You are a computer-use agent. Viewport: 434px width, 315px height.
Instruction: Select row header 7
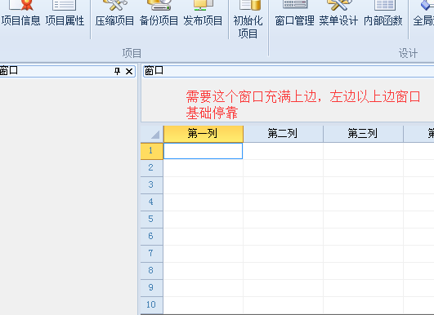pyautogui.click(x=152, y=254)
